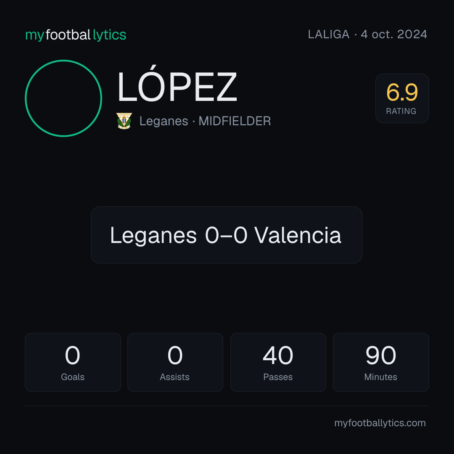Click the Leganes 0–0 Valencia scorecard
Screen dimensions: 454x454
[x=227, y=235]
